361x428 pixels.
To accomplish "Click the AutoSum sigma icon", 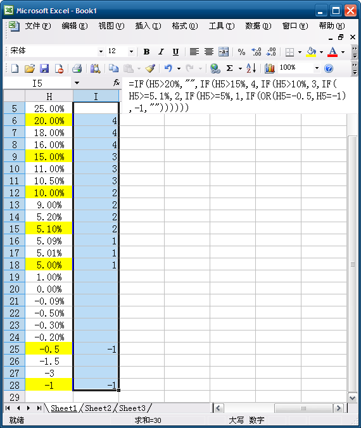I will coord(230,68).
